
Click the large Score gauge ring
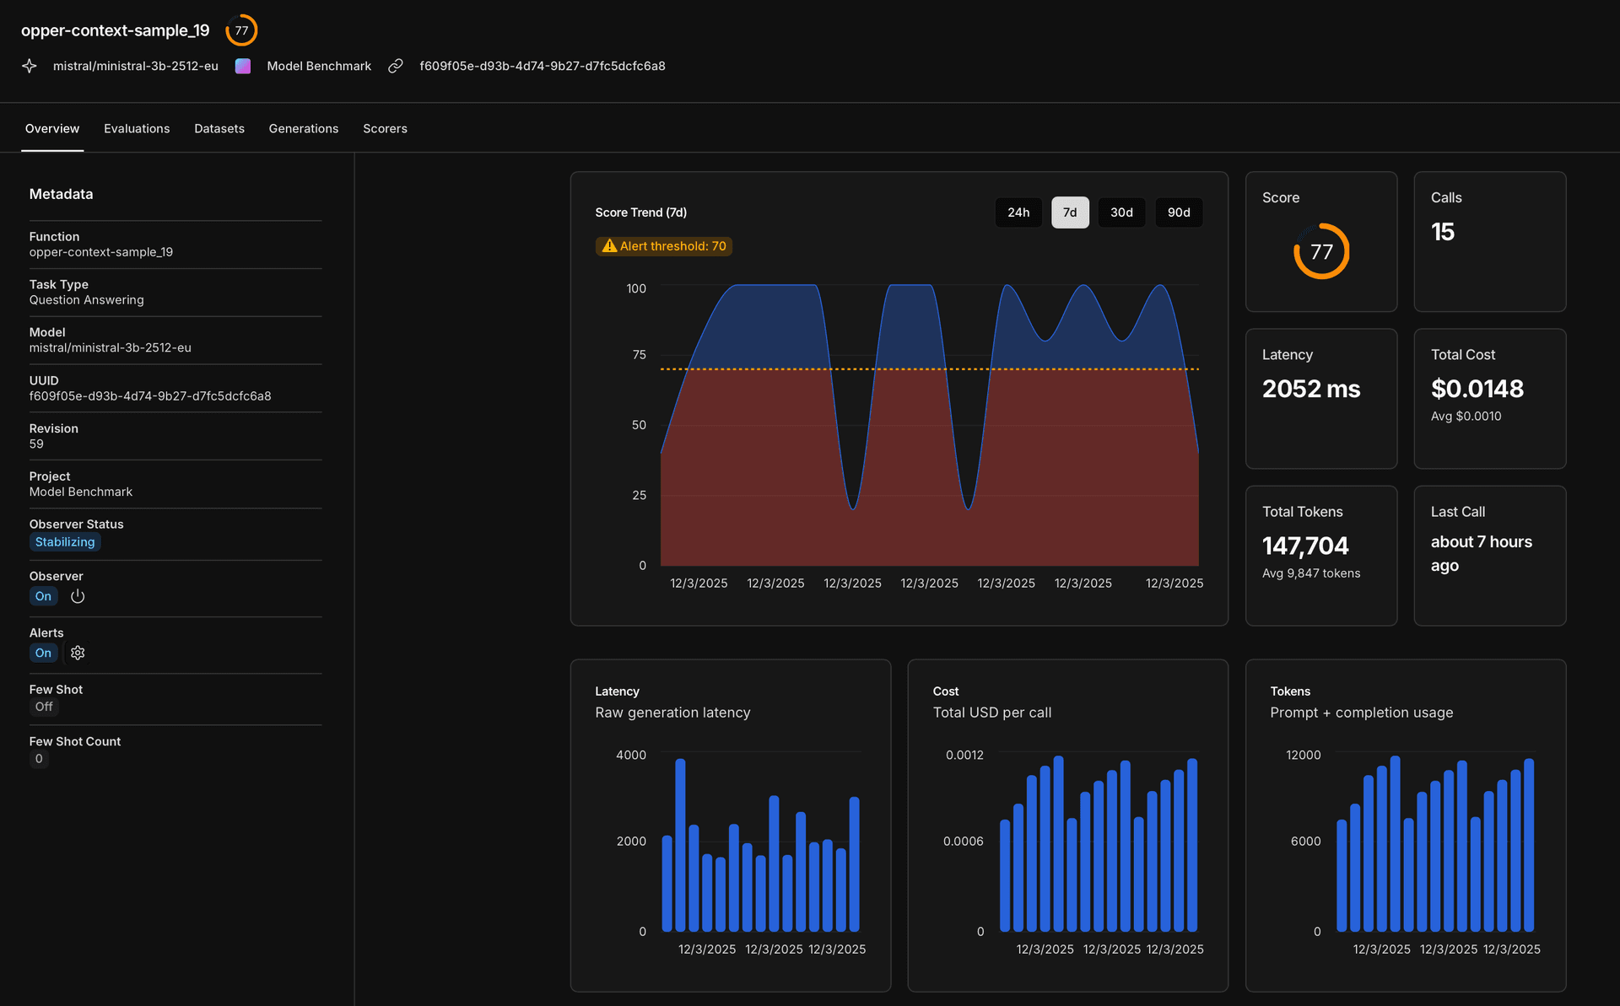coord(1321,251)
